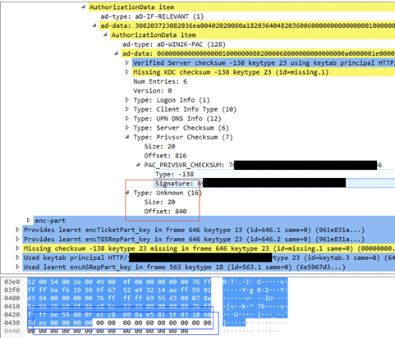Expand Type: Logon Info (1)
This screenshot has height=338, width=395.
[x=127, y=100]
